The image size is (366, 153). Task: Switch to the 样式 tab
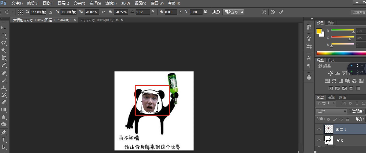coord(331,60)
